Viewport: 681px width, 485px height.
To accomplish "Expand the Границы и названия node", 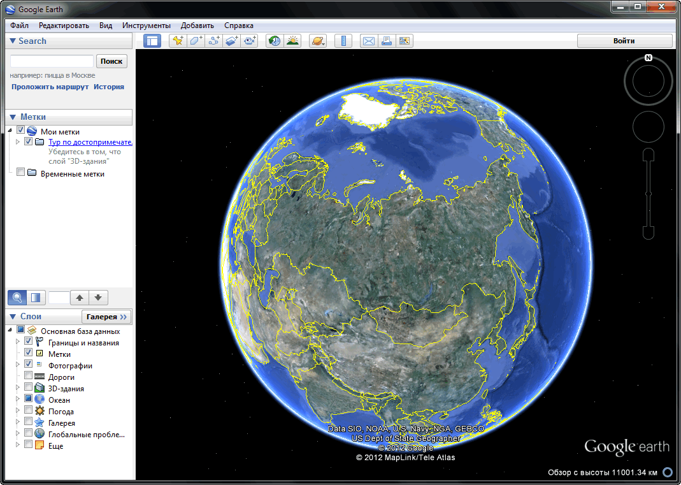I will 18,342.
